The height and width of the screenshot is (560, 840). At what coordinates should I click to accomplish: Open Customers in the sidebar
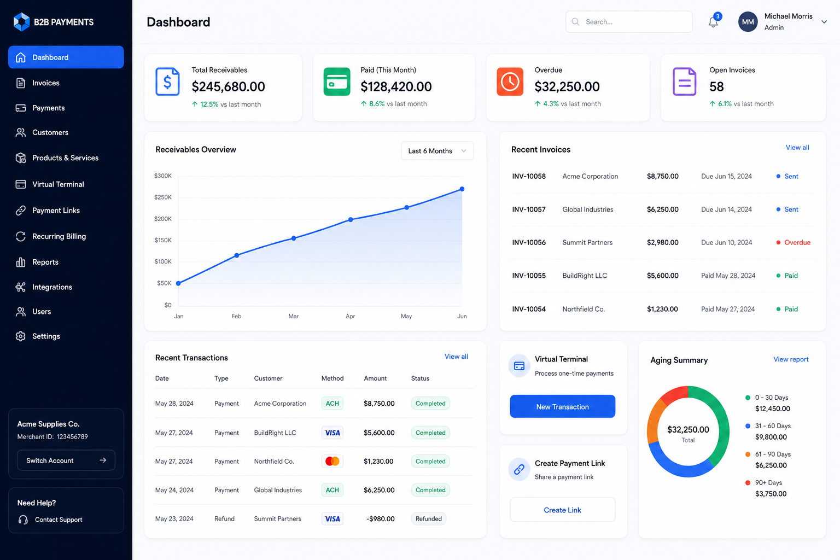pos(66,132)
